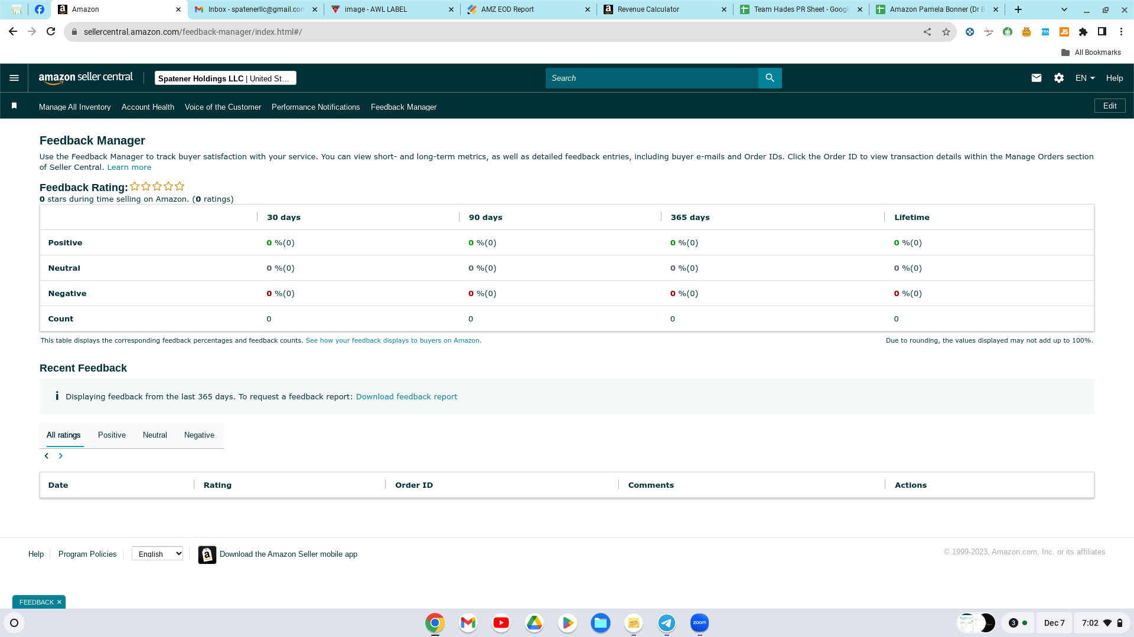The image size is (1134, 637).
Task: Click the Help link in header
Action: click(1115, 78)
